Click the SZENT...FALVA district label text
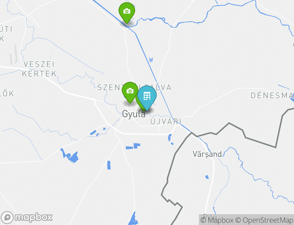 (134, 88)
